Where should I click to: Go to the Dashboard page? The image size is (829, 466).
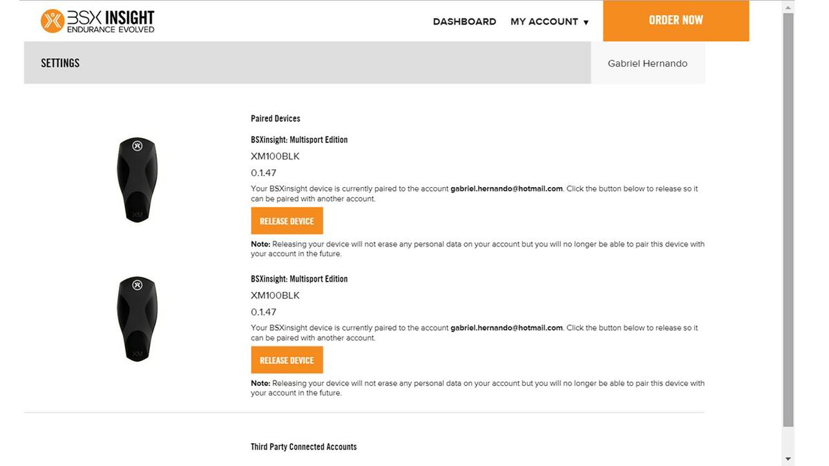click(x=464, y=21)
